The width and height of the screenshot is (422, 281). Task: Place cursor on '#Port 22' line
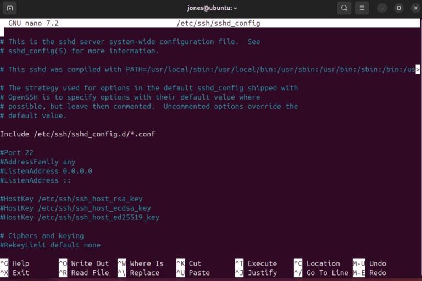click(16, 152)
